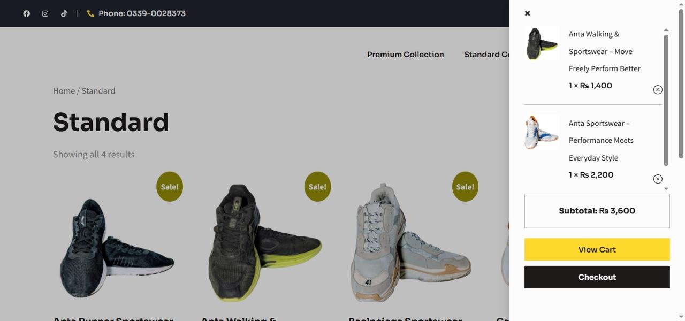Call phone number 0339-0028373 link
Image resolution: width=685 pixels, height=321 pixels.
[142, 13]
